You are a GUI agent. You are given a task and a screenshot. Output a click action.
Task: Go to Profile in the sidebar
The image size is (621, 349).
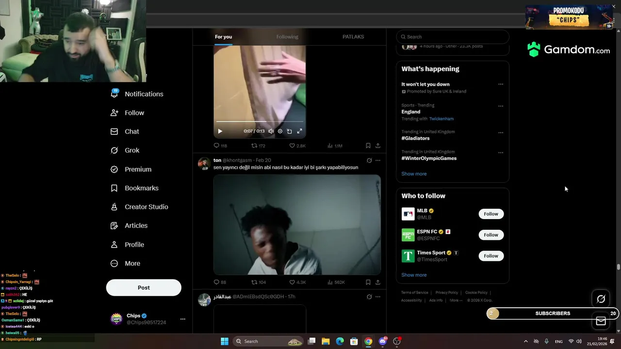pyautogui.click(x=127, y=245)
